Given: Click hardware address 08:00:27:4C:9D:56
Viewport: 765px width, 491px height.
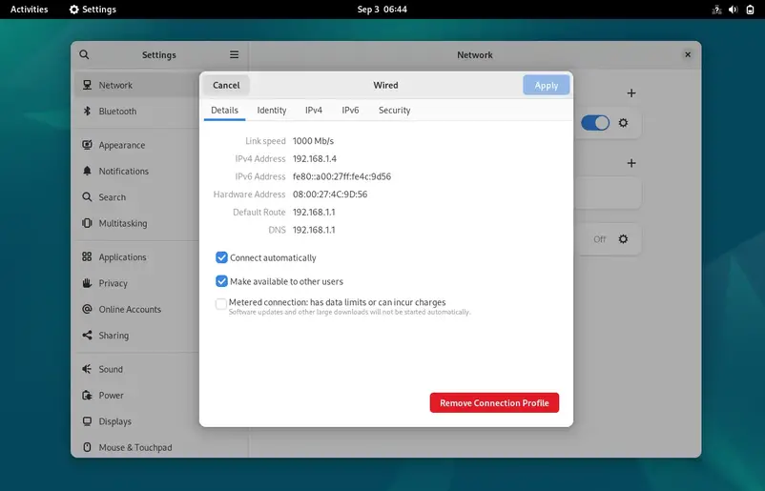Looking at the screenshot, I should click(x=330, y=194).
